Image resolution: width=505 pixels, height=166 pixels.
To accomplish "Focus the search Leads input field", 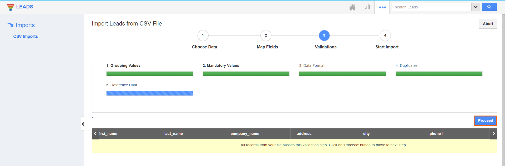I will point(431,7).
